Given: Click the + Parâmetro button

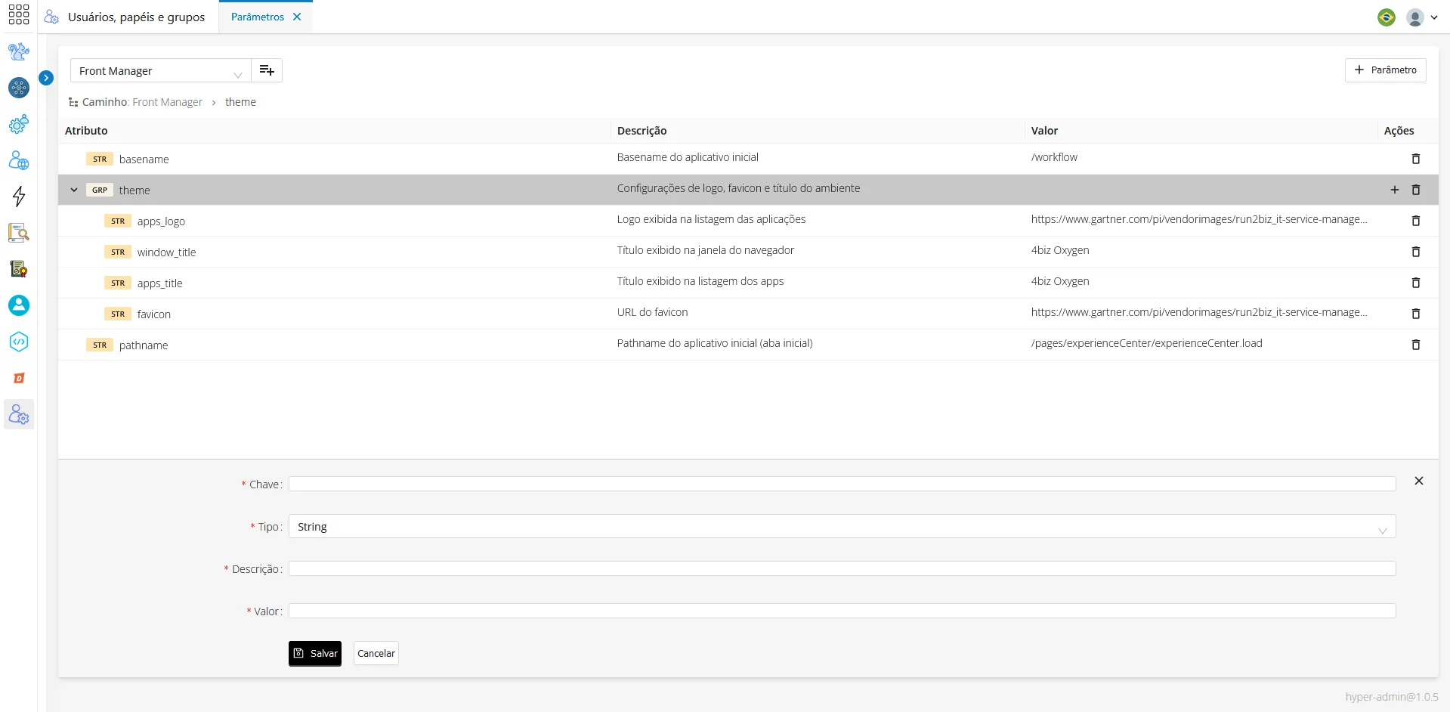Looking at the screenshot, I should point(1385,70).
